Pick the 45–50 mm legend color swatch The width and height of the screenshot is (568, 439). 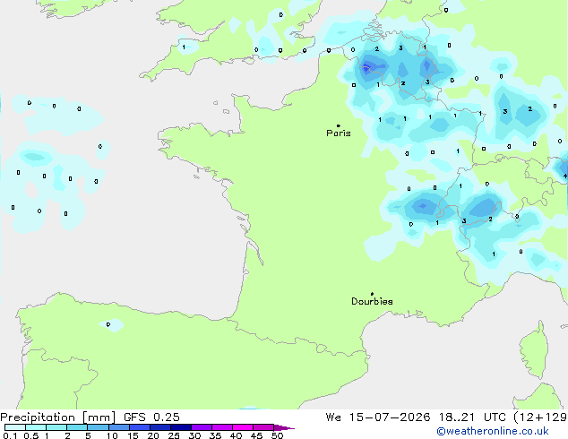point(263,427)
